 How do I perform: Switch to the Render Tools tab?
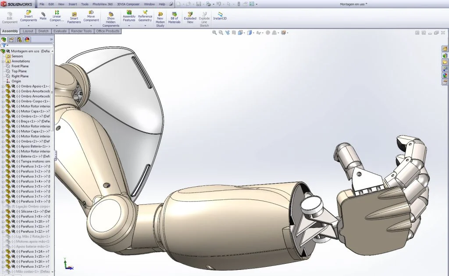(81, 31)
